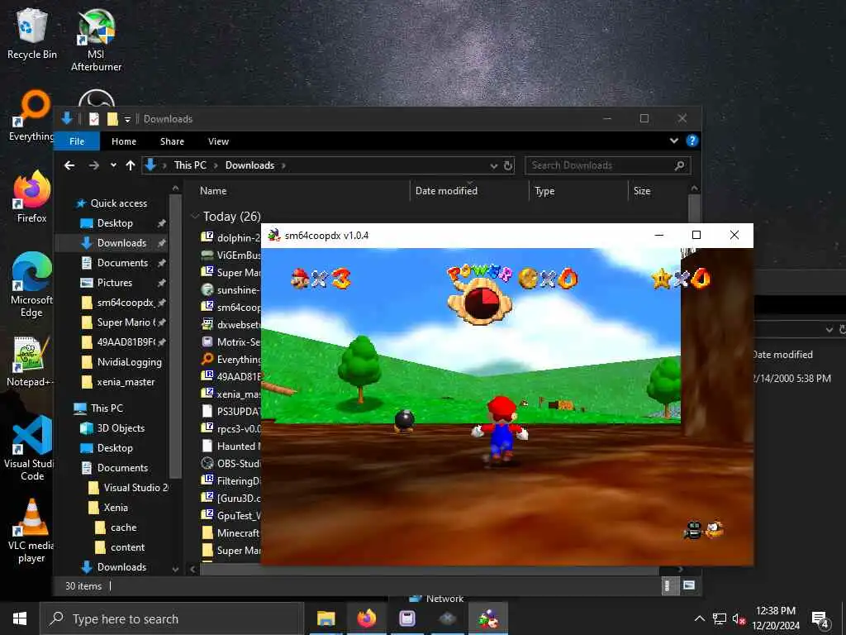
Task: Launch the VLC media player desktop icon
Action: point(31,532)
